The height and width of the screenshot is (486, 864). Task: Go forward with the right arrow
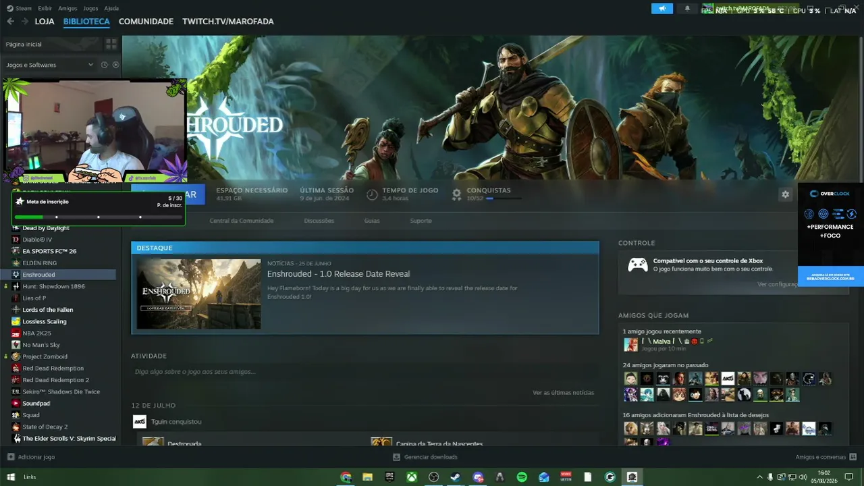coord(25,22)
